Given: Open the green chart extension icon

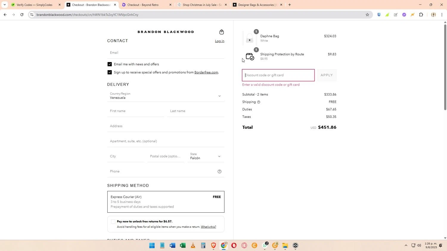Looking at the screenshot, I should click(x=387, y=15).
